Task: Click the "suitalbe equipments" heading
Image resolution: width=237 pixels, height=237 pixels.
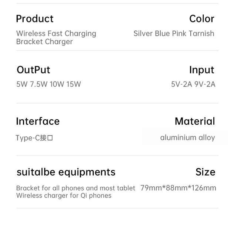Action: pyautogui.click(x=66, y=172)
